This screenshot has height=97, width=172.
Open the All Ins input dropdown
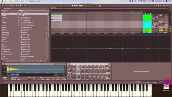tap(155, 22)
